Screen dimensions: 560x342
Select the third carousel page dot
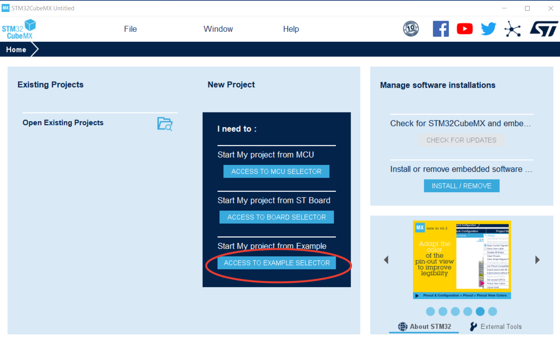click(x=455, y=311)
